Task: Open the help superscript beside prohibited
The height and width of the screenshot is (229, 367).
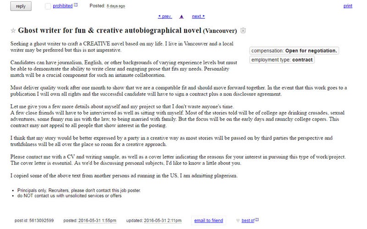Action: coord(76,5)
